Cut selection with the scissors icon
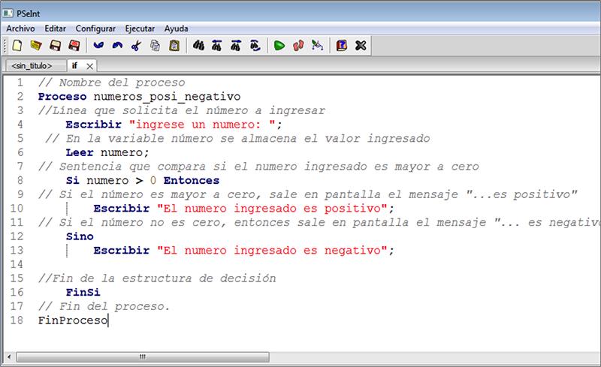 point(136,46)
